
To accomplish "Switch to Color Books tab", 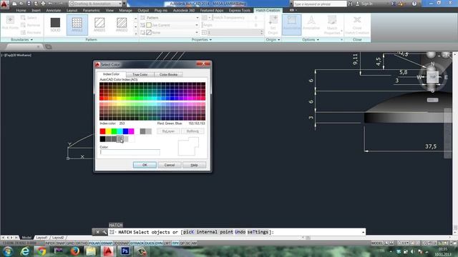I will click(168, 74).
